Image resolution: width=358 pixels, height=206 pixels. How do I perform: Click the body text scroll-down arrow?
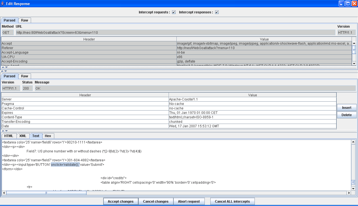click(x=353, y=188)
